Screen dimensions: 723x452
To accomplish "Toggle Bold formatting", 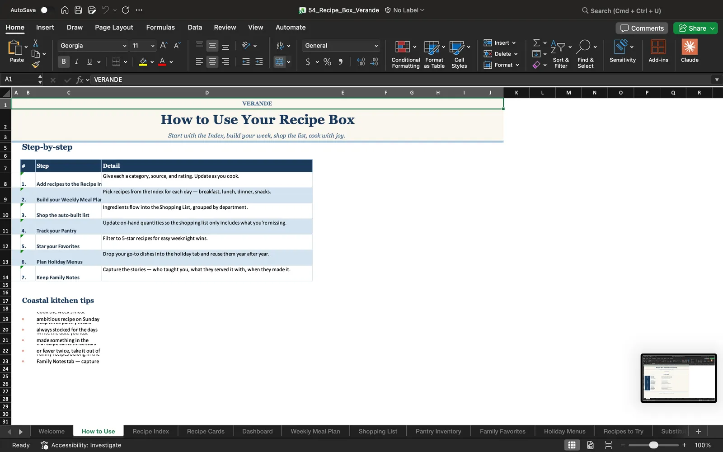I will (x=64, y=61).
